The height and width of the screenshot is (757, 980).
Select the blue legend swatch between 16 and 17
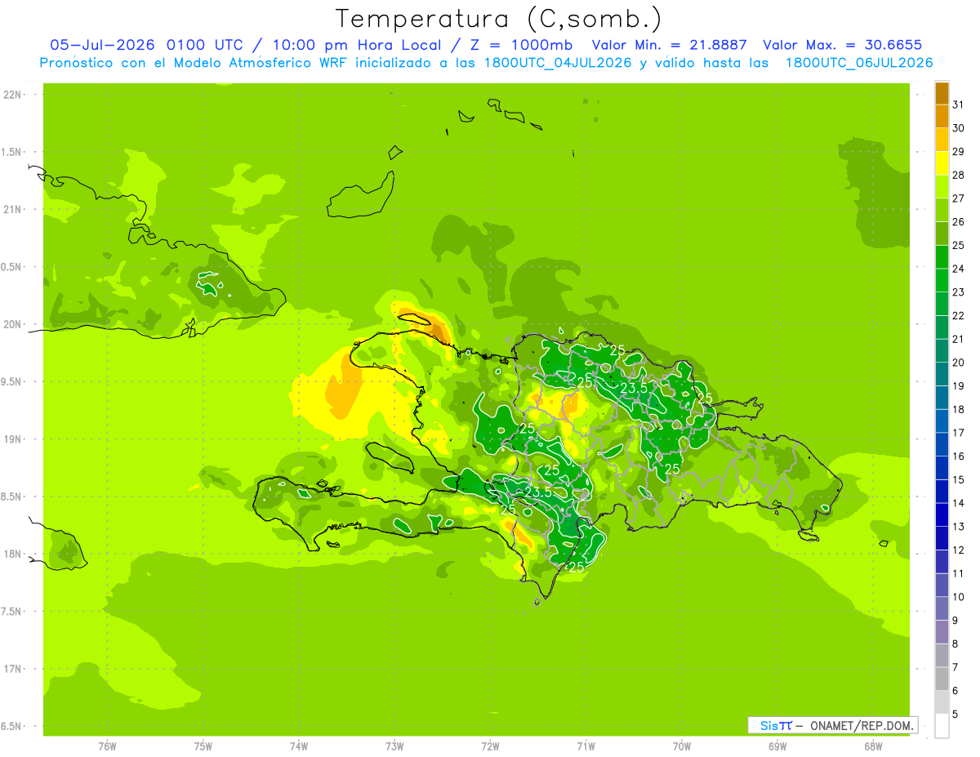tap(942, 444)
